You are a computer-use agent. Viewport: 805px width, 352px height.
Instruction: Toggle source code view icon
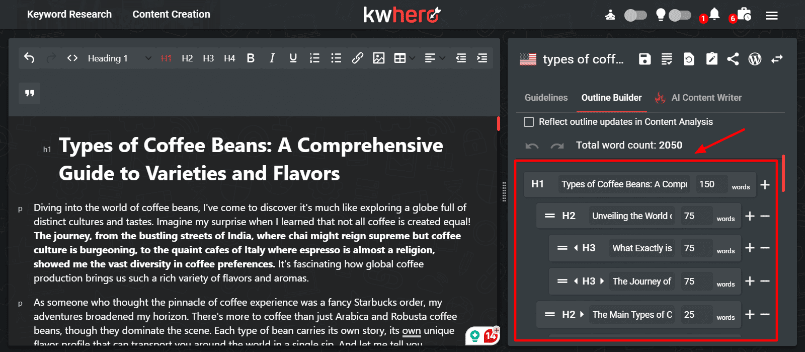[x=72, y=58]
